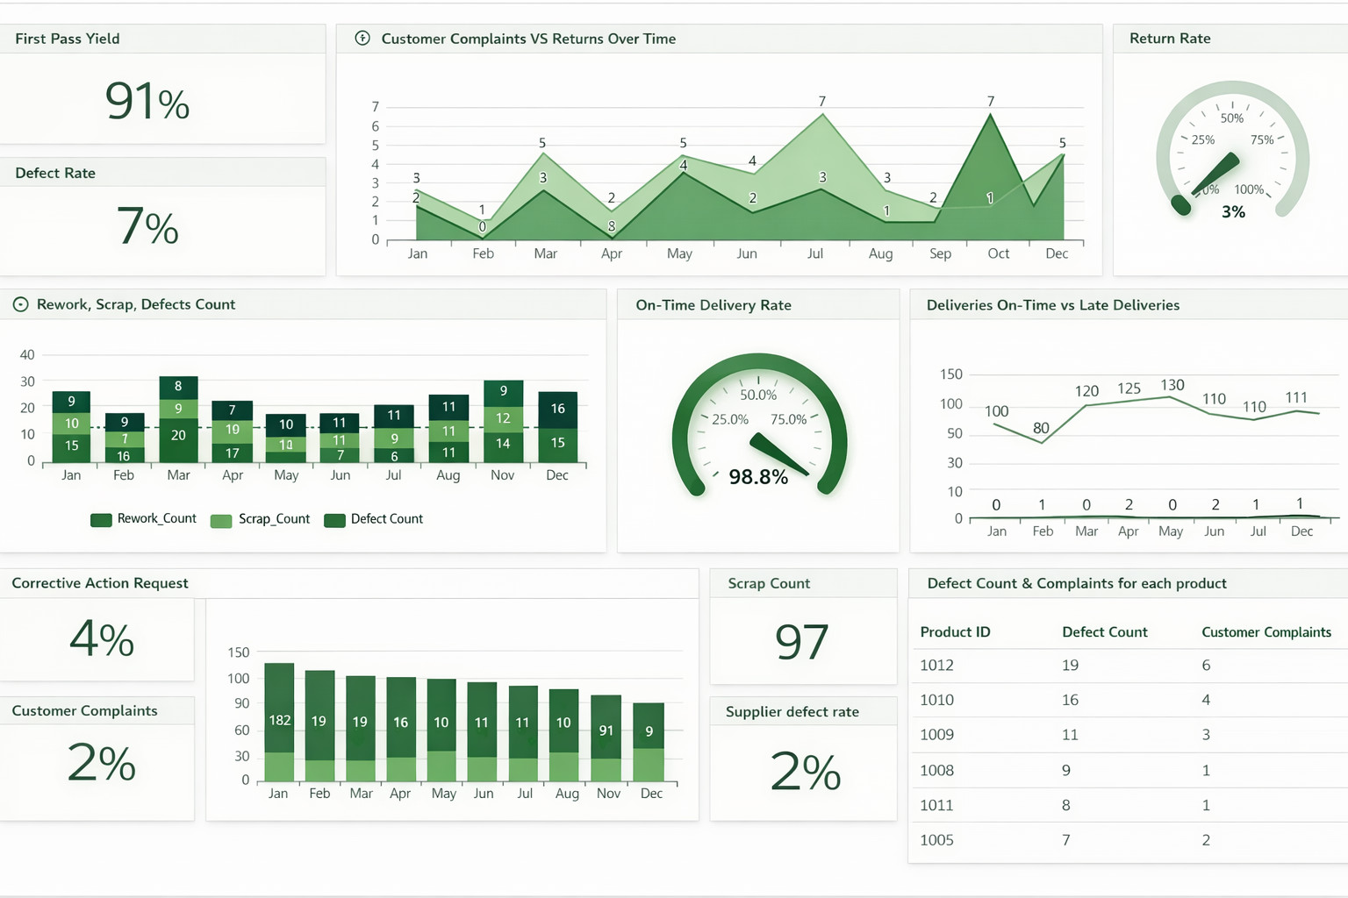The image size is (1348, 898).
Task: Select product ID 1005 in the table
Action: coord(936,840)
